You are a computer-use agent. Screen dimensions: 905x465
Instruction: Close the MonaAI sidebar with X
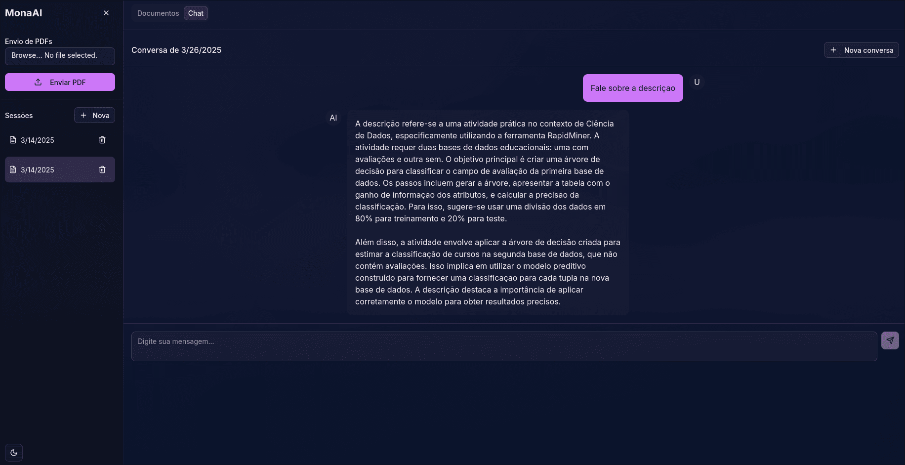pos(106,13)
